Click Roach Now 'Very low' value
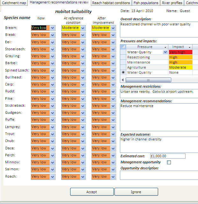This screenshot has width=198, height=204. click(x=39, y=177)
